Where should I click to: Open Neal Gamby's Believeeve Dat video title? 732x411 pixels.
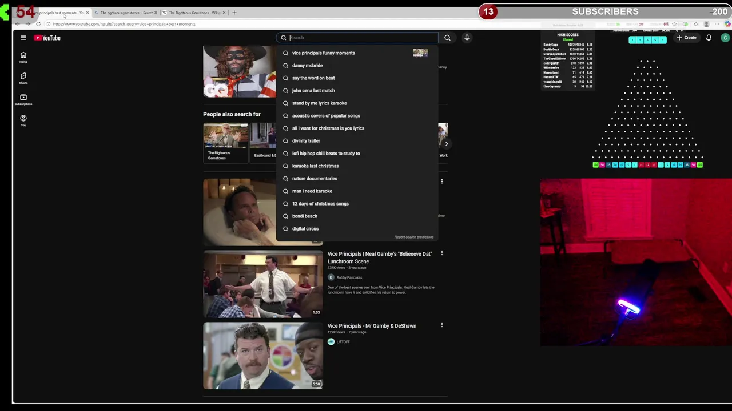point(380,257)
